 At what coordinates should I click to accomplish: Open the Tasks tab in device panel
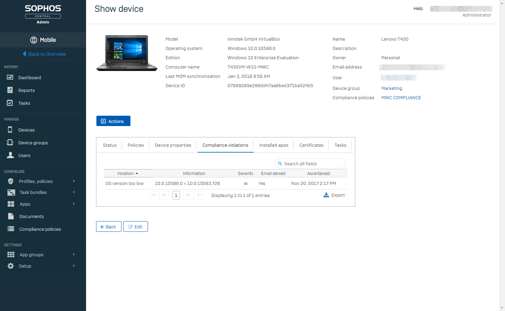[x=340, y=145]
